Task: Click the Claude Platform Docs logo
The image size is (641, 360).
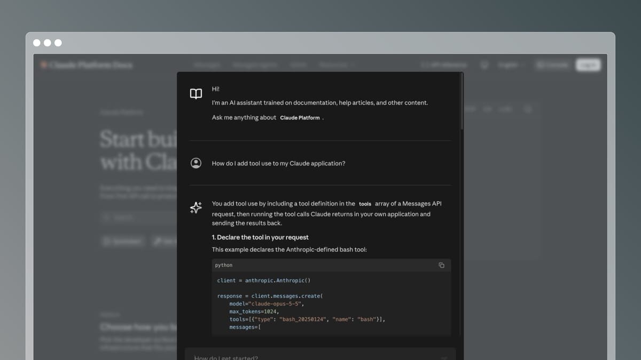Action: (87, 65)
